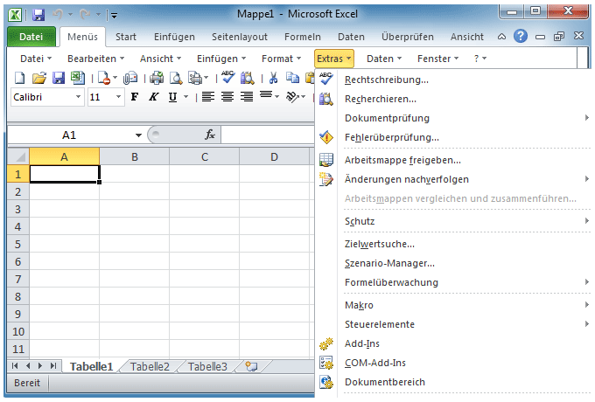595x402 pixels.
Task: Create a new blank workbook from toolbar
Action: 19,78
